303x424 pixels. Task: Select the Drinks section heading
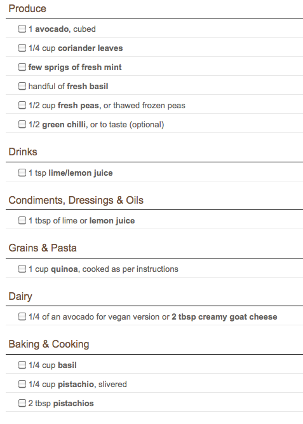23,152
